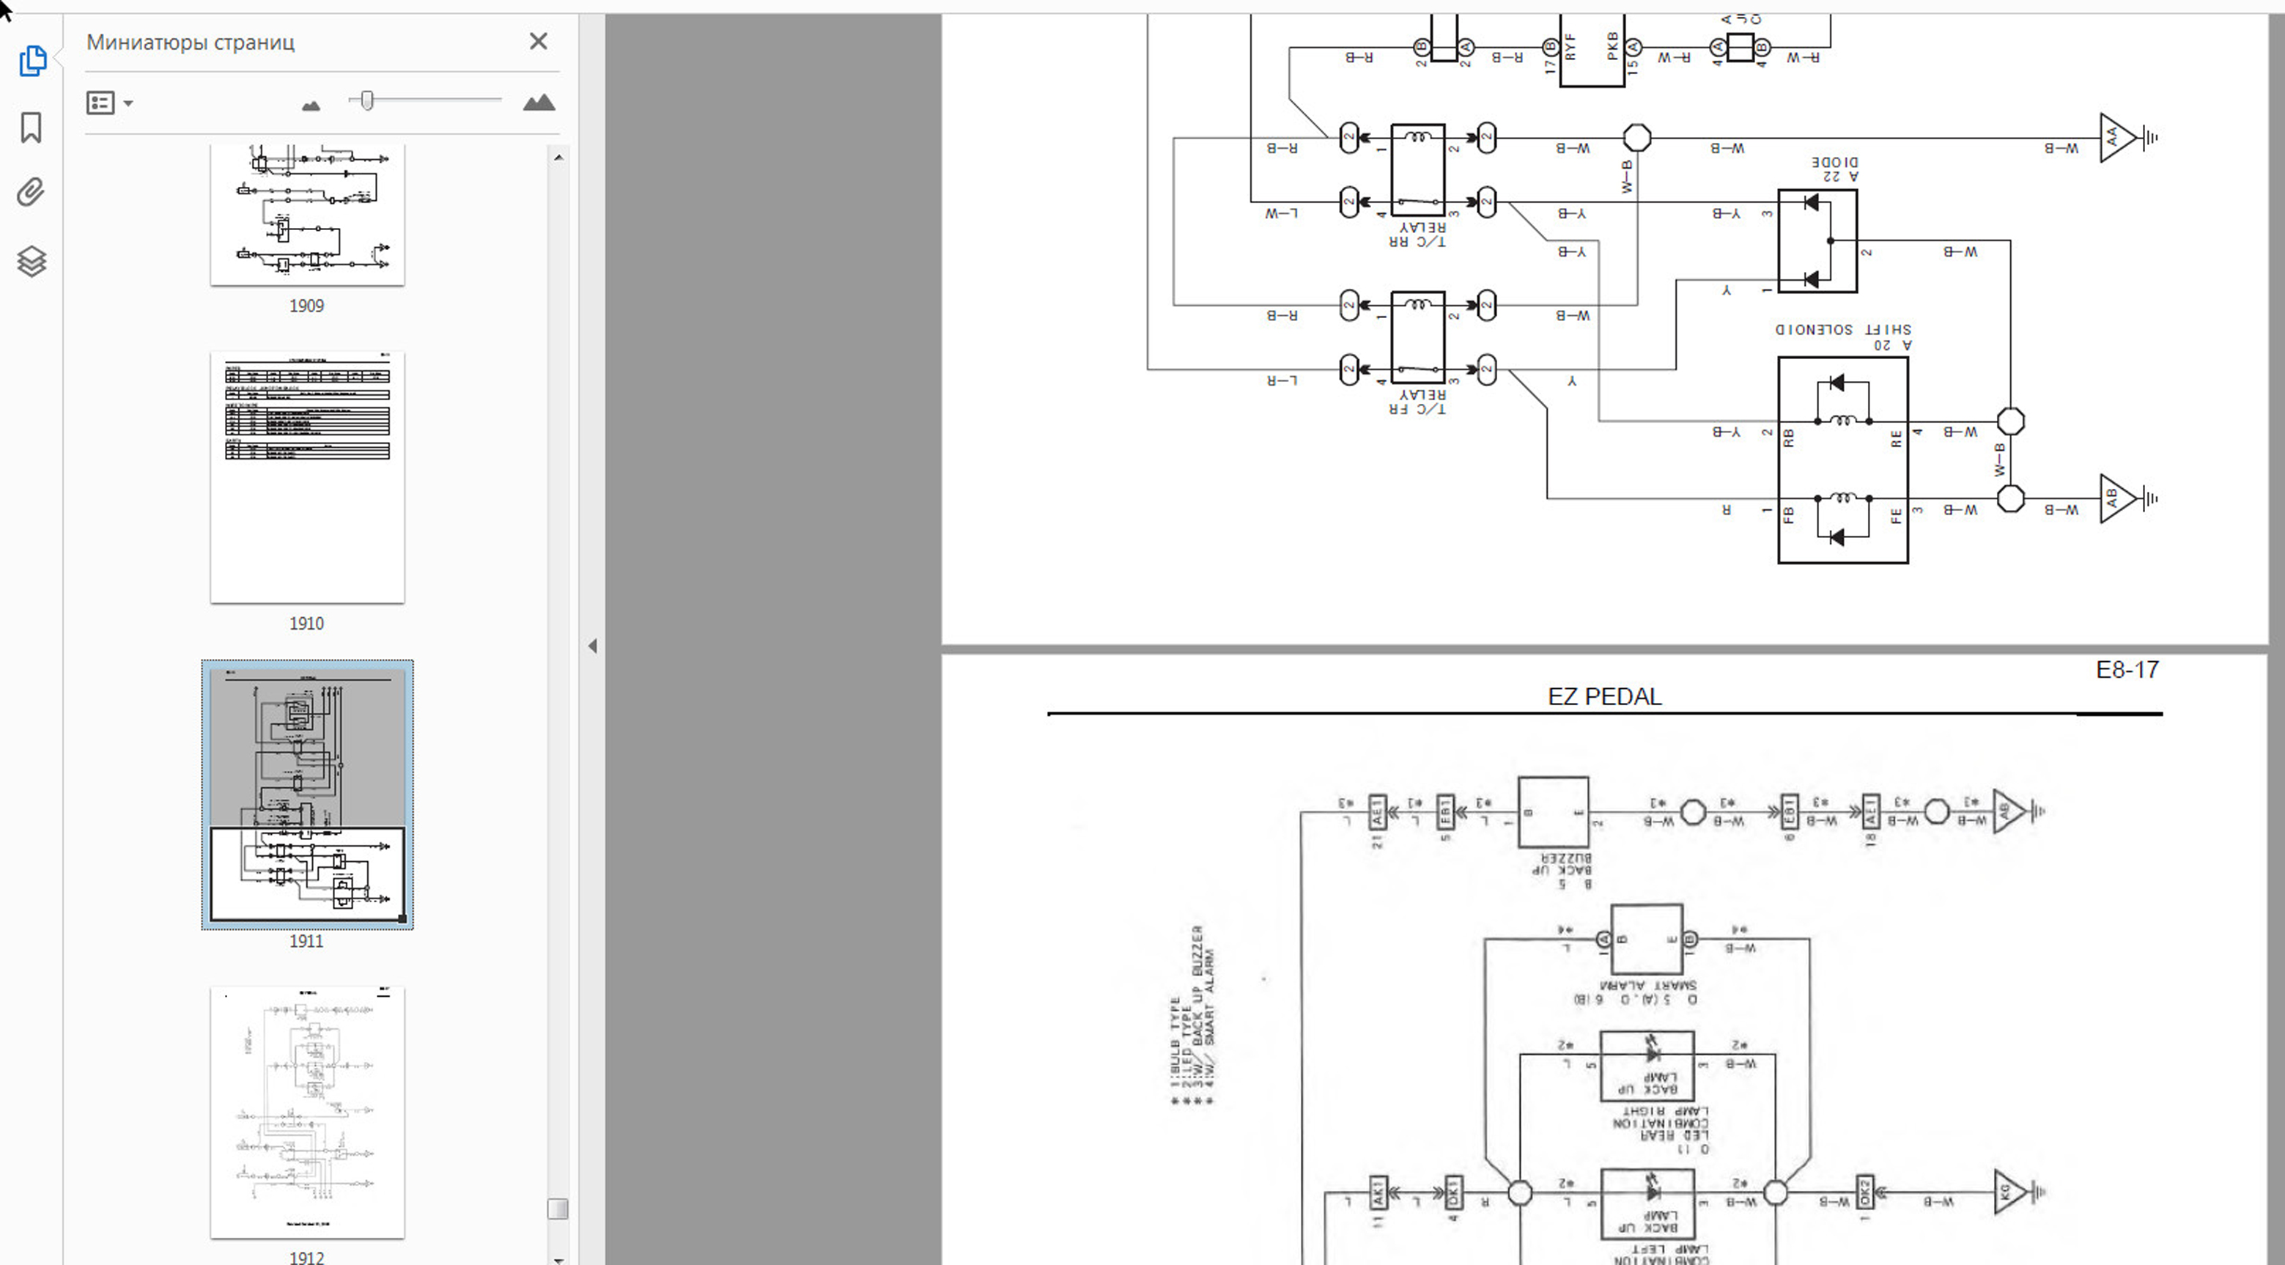Open the Layers panel icon
Image resolution: width=2285 pixels, height=1265 pixels.
pyautogui.click(x=31, y=261)
